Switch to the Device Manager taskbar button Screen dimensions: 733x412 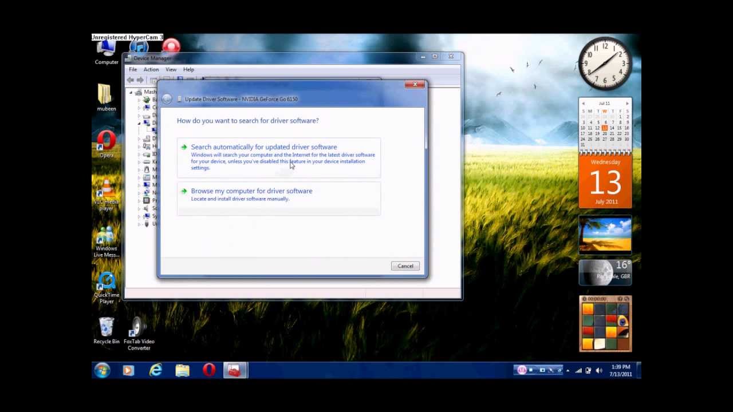234,371
